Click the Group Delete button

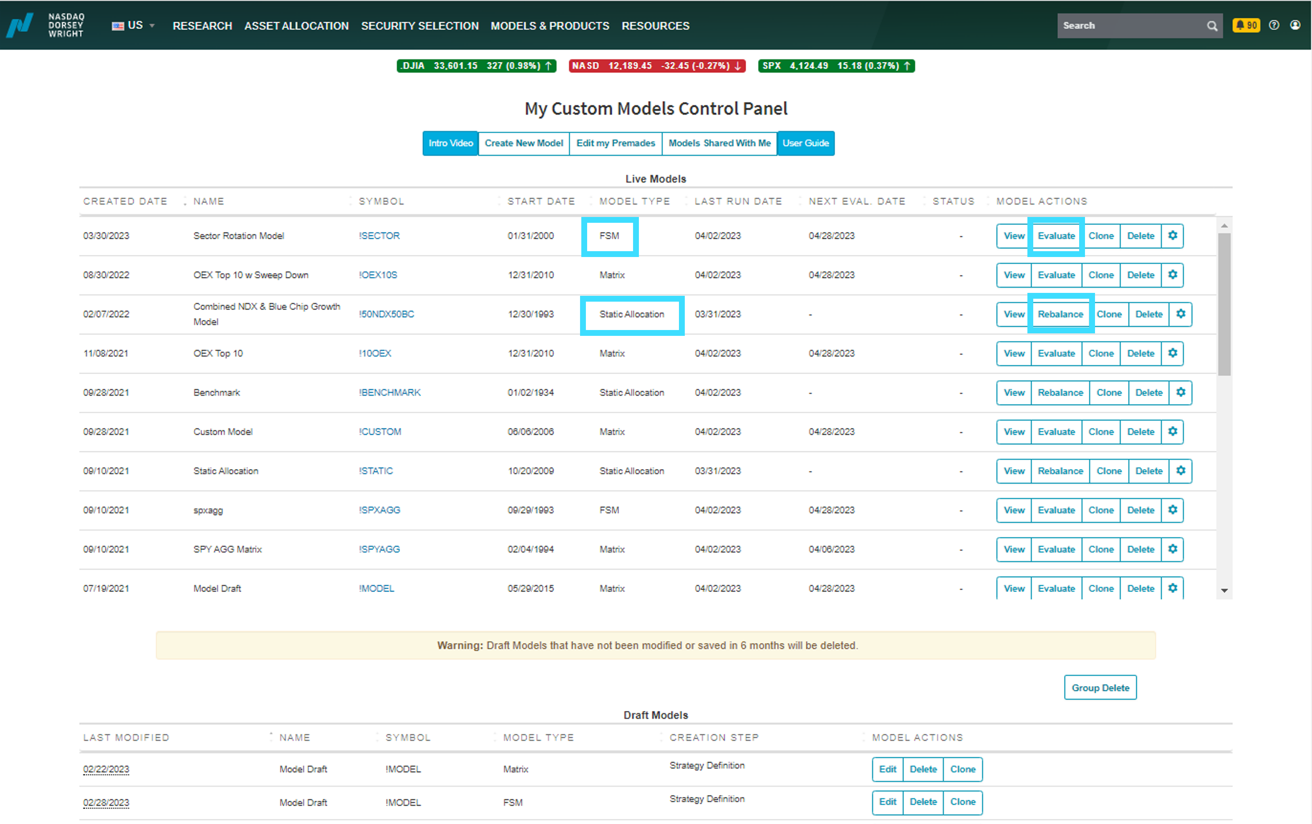[x=1100, y=687]
